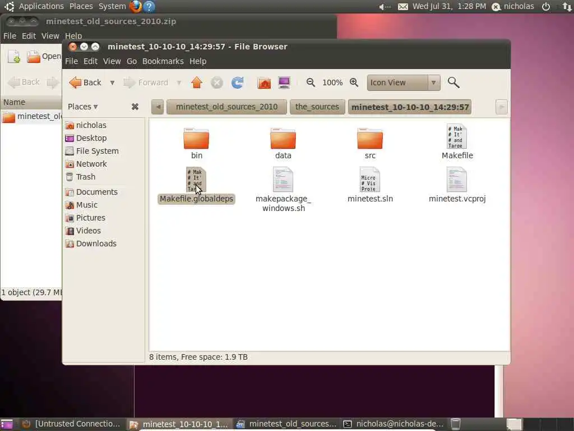This screenshot has height=431, width=574.
Task: Select the src folder
Action: (370, 143)
